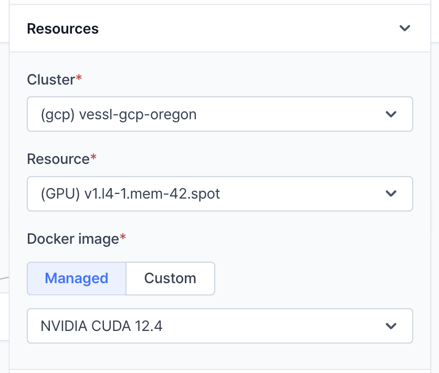Collapse the Resources section chevron
Image resolution: width=439 pixels, height=373 pixels.
404,28
